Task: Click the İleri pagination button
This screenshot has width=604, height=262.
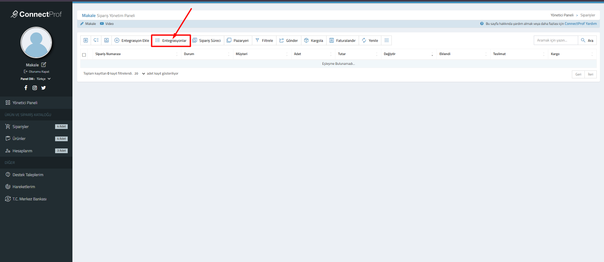Action: [590, 74]
